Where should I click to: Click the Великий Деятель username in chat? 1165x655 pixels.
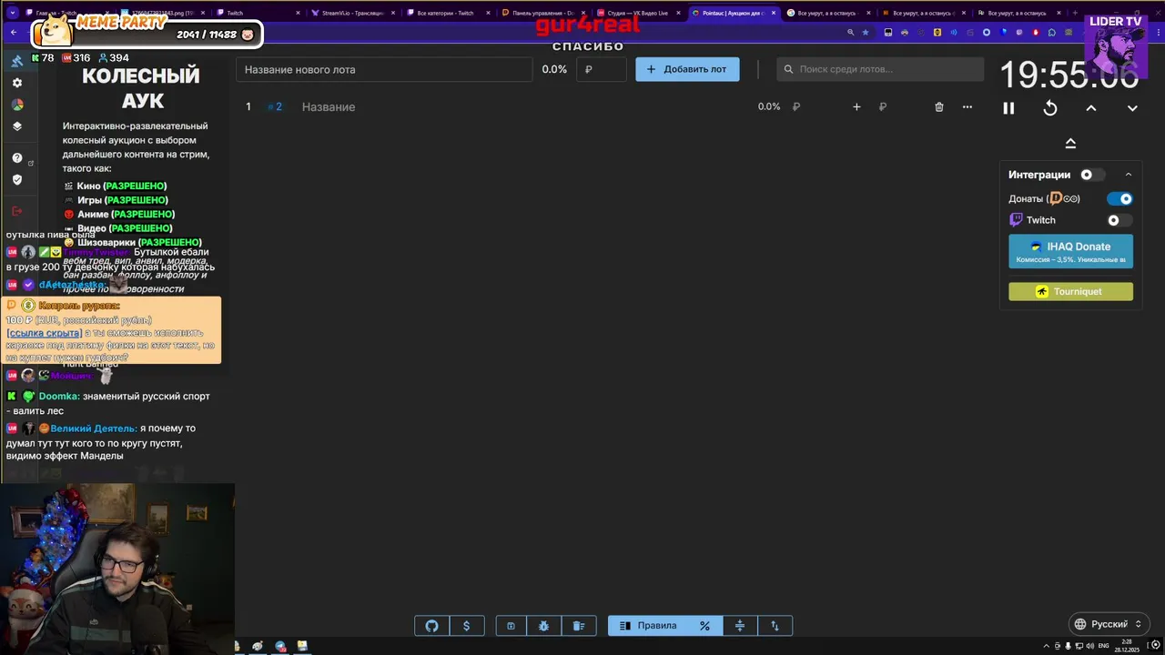coord(94,428)
